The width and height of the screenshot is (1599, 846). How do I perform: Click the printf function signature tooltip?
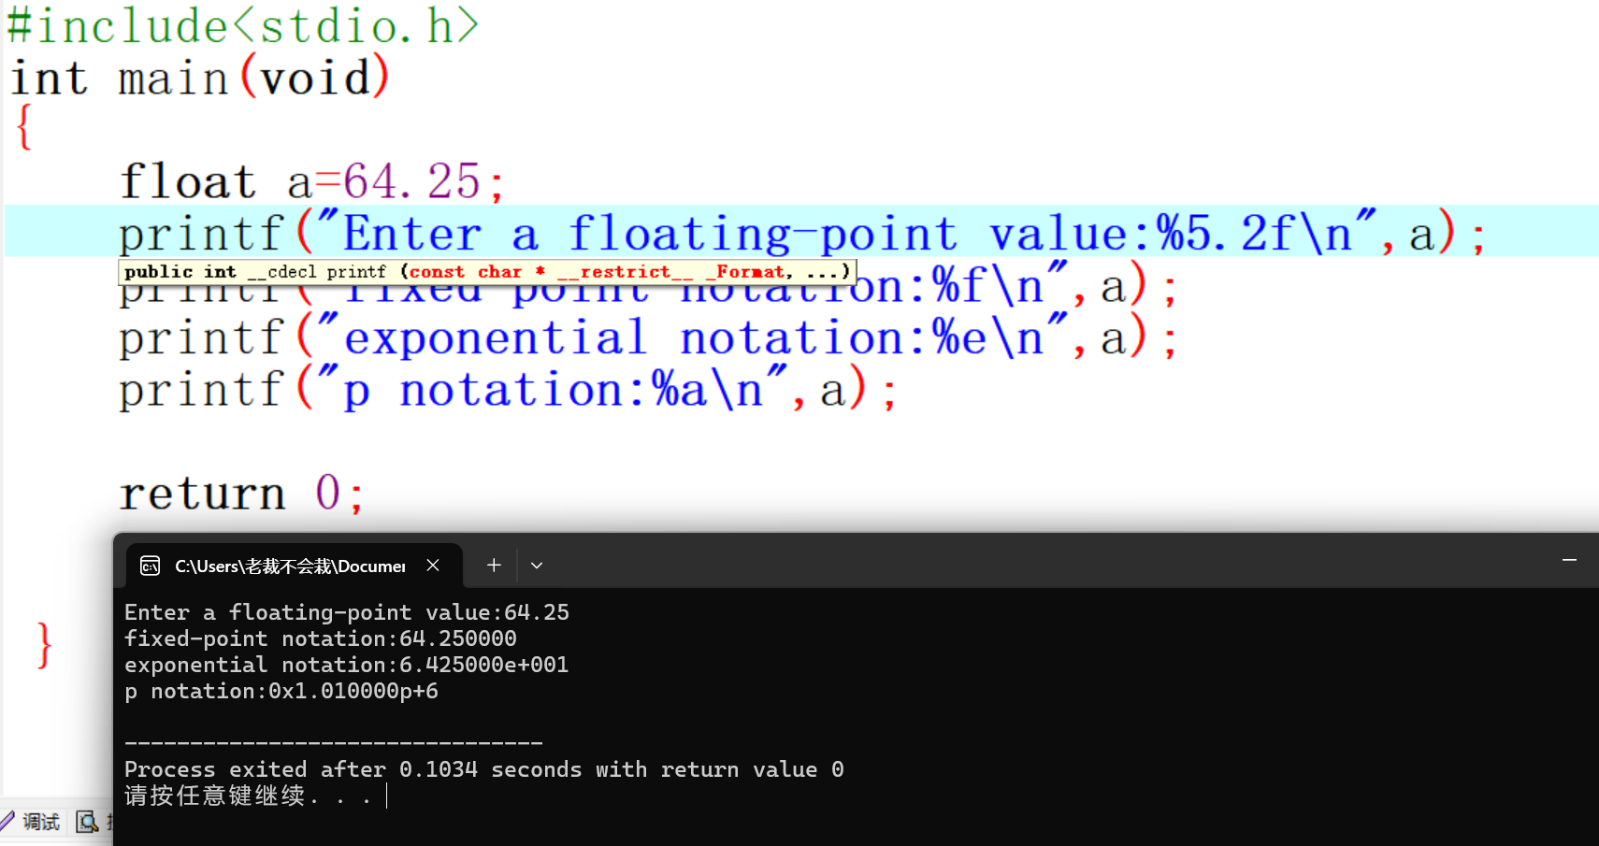[487, 272]
